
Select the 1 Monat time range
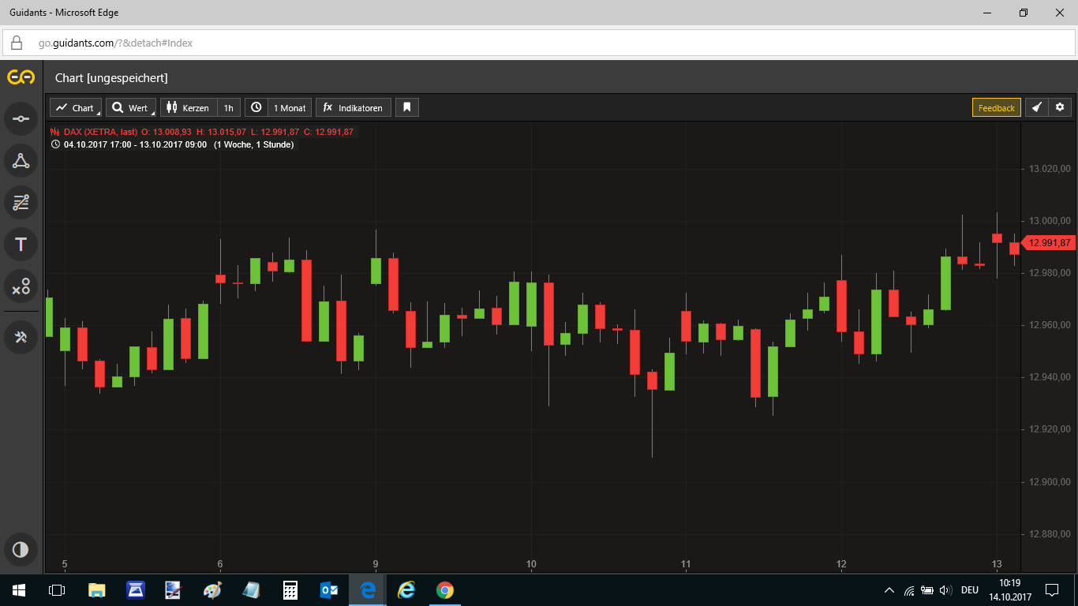(290, 107)
